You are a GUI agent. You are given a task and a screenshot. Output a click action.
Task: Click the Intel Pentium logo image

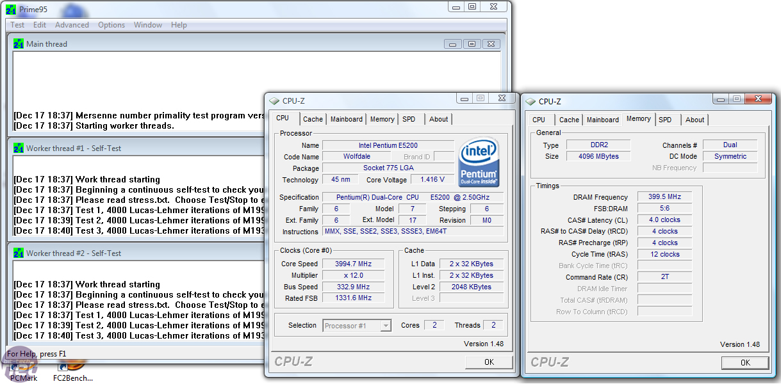479,163
